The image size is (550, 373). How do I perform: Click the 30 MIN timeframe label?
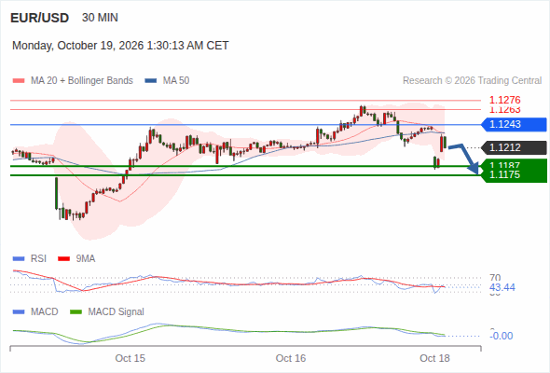100,18
